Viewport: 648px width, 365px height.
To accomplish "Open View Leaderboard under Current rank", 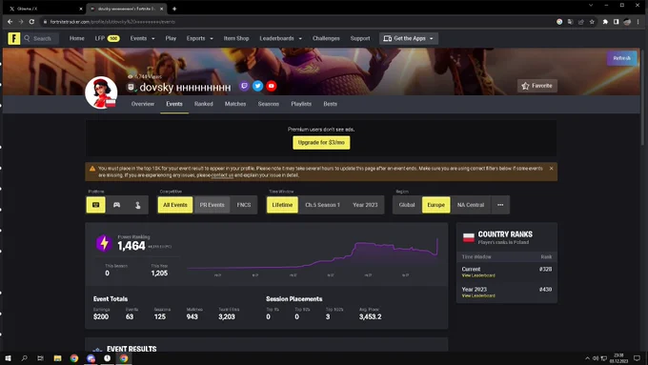I will click(x=478, y=275).
